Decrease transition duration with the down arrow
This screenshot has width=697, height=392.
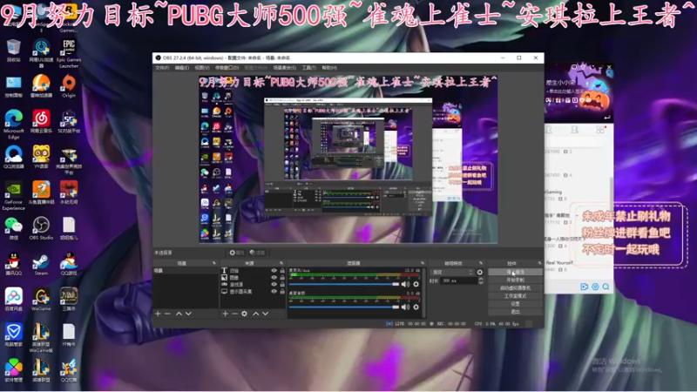pyautogui.click(x=481, y=282)
